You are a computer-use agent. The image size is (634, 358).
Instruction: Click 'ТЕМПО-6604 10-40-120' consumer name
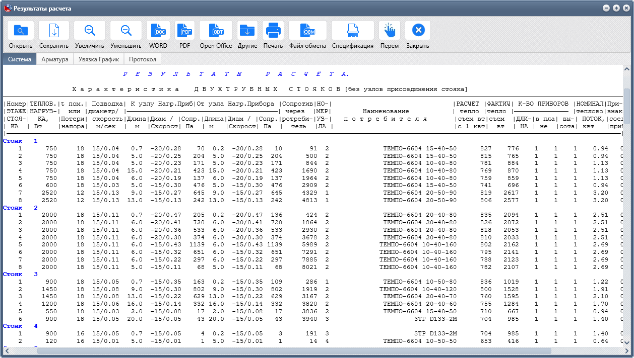click(418, 289)
